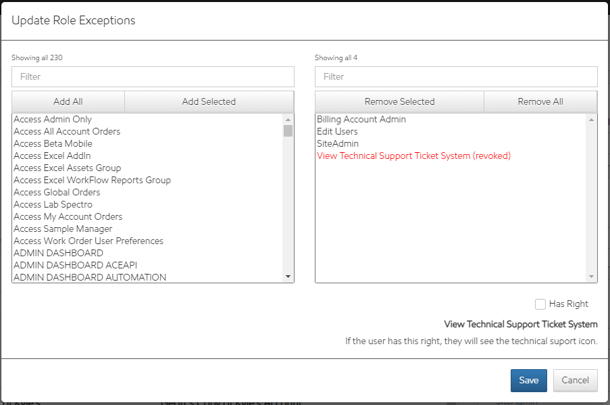Click down arrow of right list scrollbar

[x=592, y=277]
